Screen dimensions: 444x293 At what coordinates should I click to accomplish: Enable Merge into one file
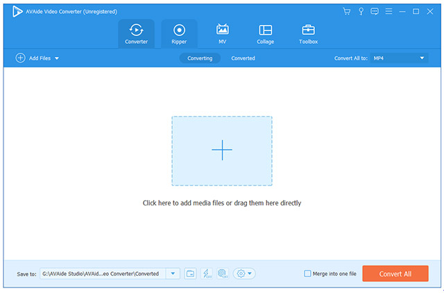tap(308, 274)
